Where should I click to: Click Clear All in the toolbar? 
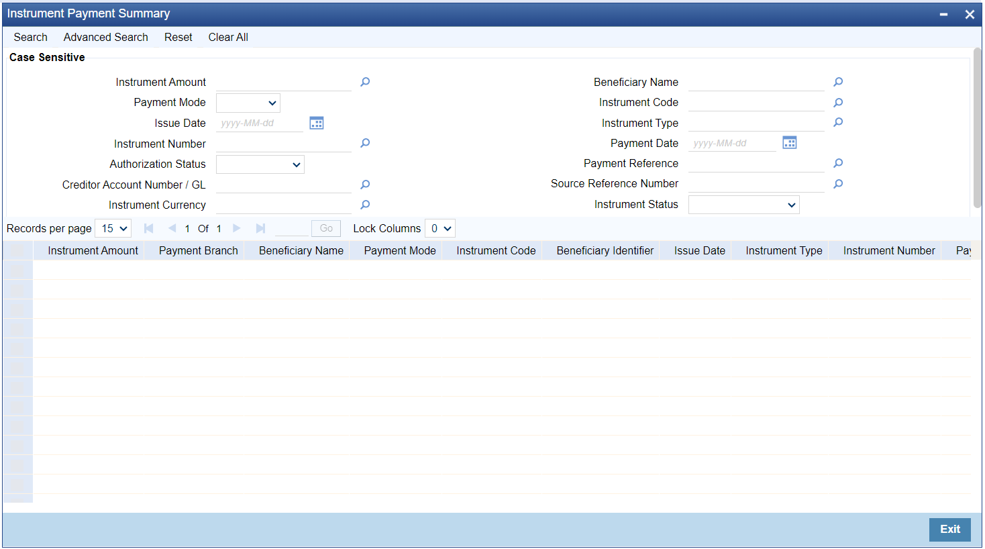pos(228,37)
